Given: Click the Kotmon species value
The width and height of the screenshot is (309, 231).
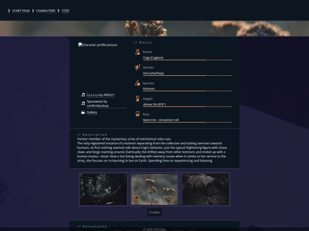Looking at the screenshot, I should [x=149, y=89].
